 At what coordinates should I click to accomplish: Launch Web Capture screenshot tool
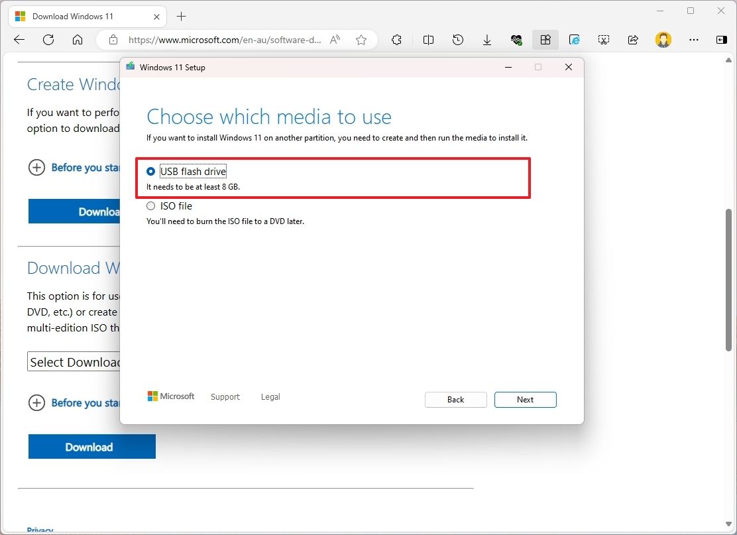click(604, 40)
